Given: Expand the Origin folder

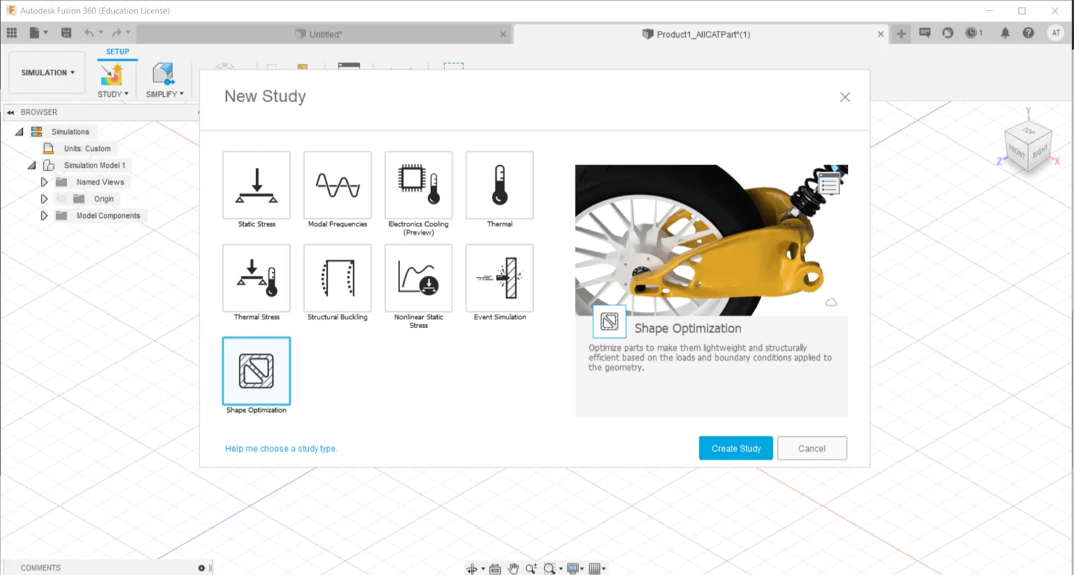Looking at the screenshot, I should (44, 199).
